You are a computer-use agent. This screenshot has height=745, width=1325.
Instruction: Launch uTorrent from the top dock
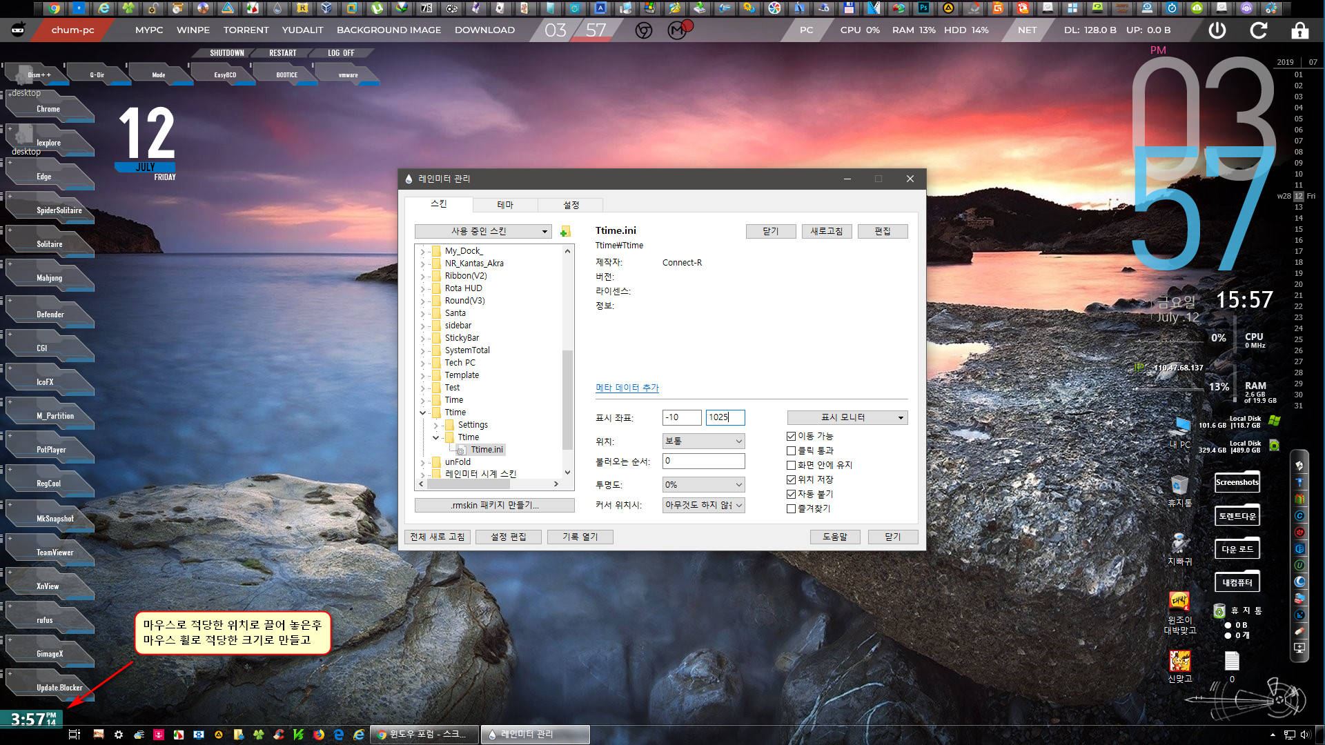coord(377,8)
